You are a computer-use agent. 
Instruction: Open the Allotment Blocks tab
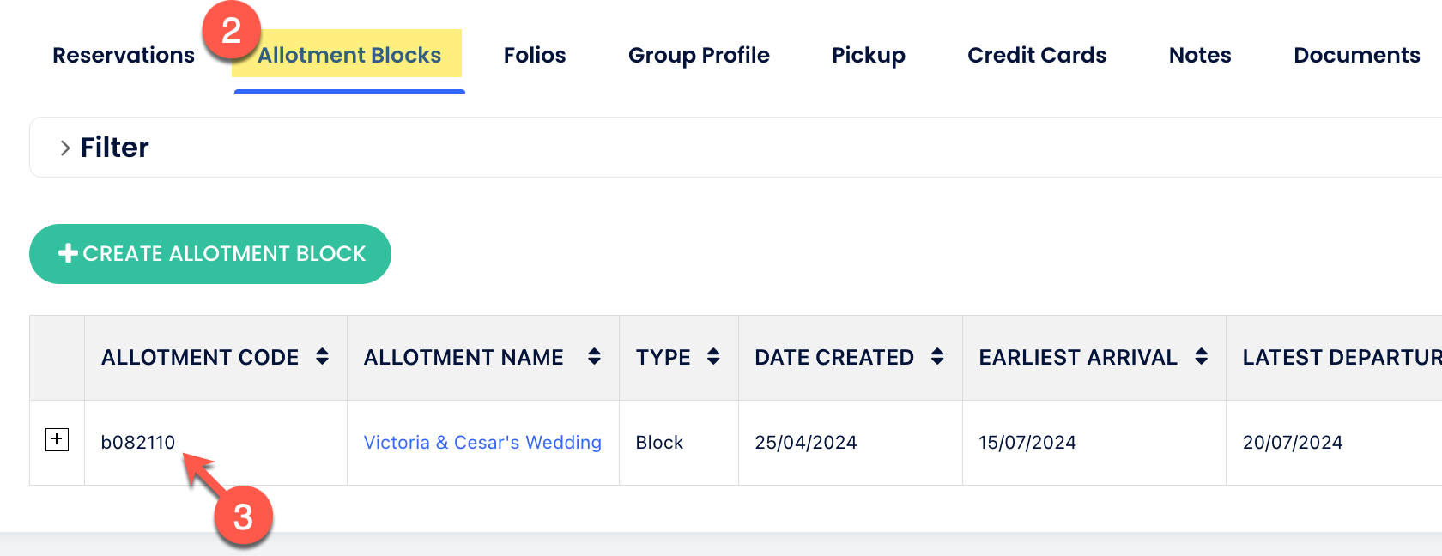[x=349, y=56]
